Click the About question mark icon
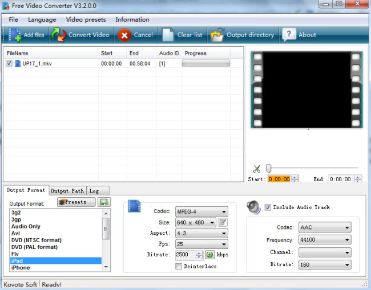 click(x=289, y=35)
